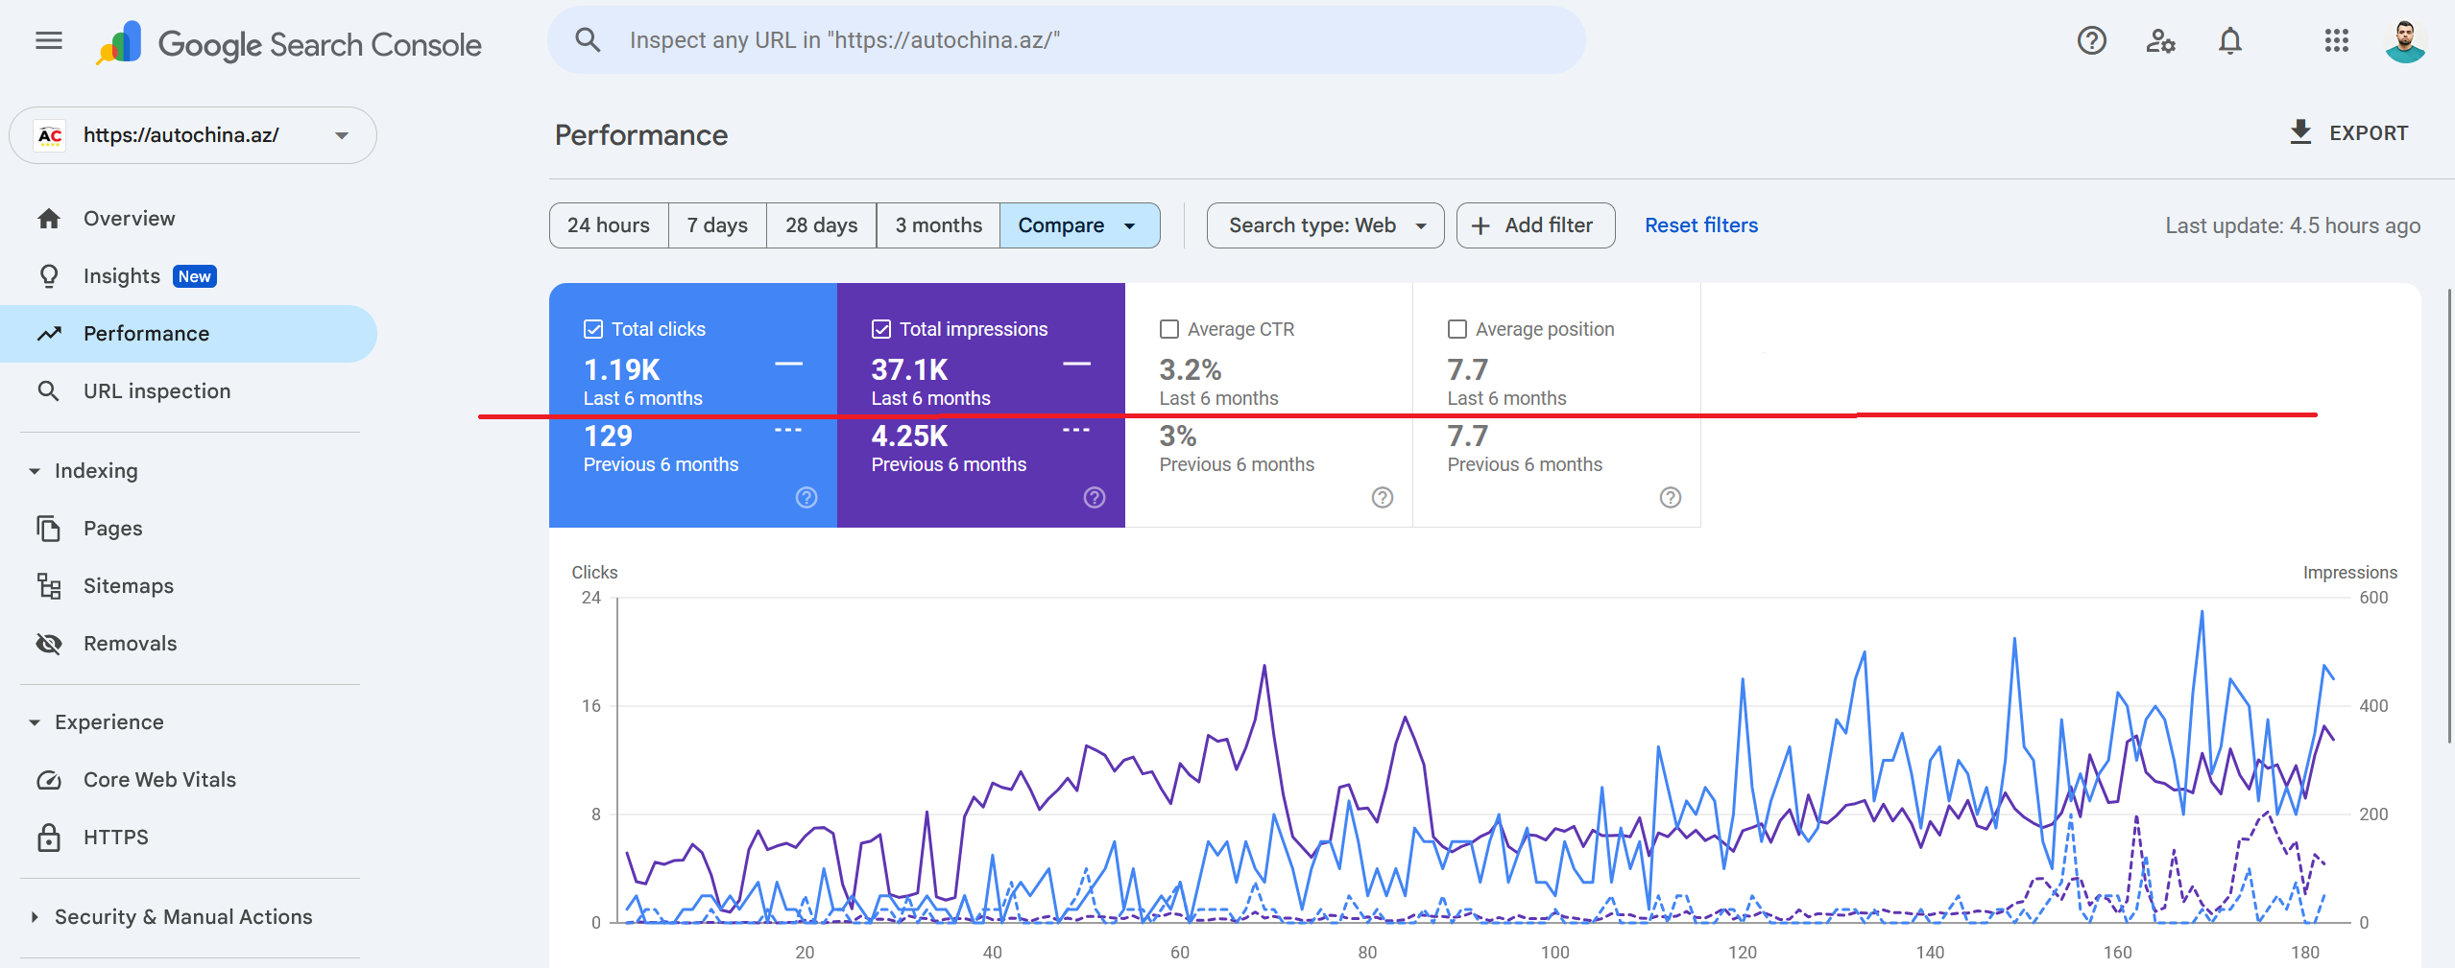Open the account profile avatar
Viewport: 2455px width, 968px height.
(x=2405, y=40)
